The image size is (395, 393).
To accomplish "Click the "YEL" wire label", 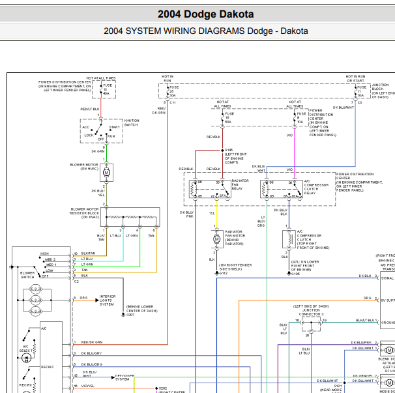I will point(212,213).
